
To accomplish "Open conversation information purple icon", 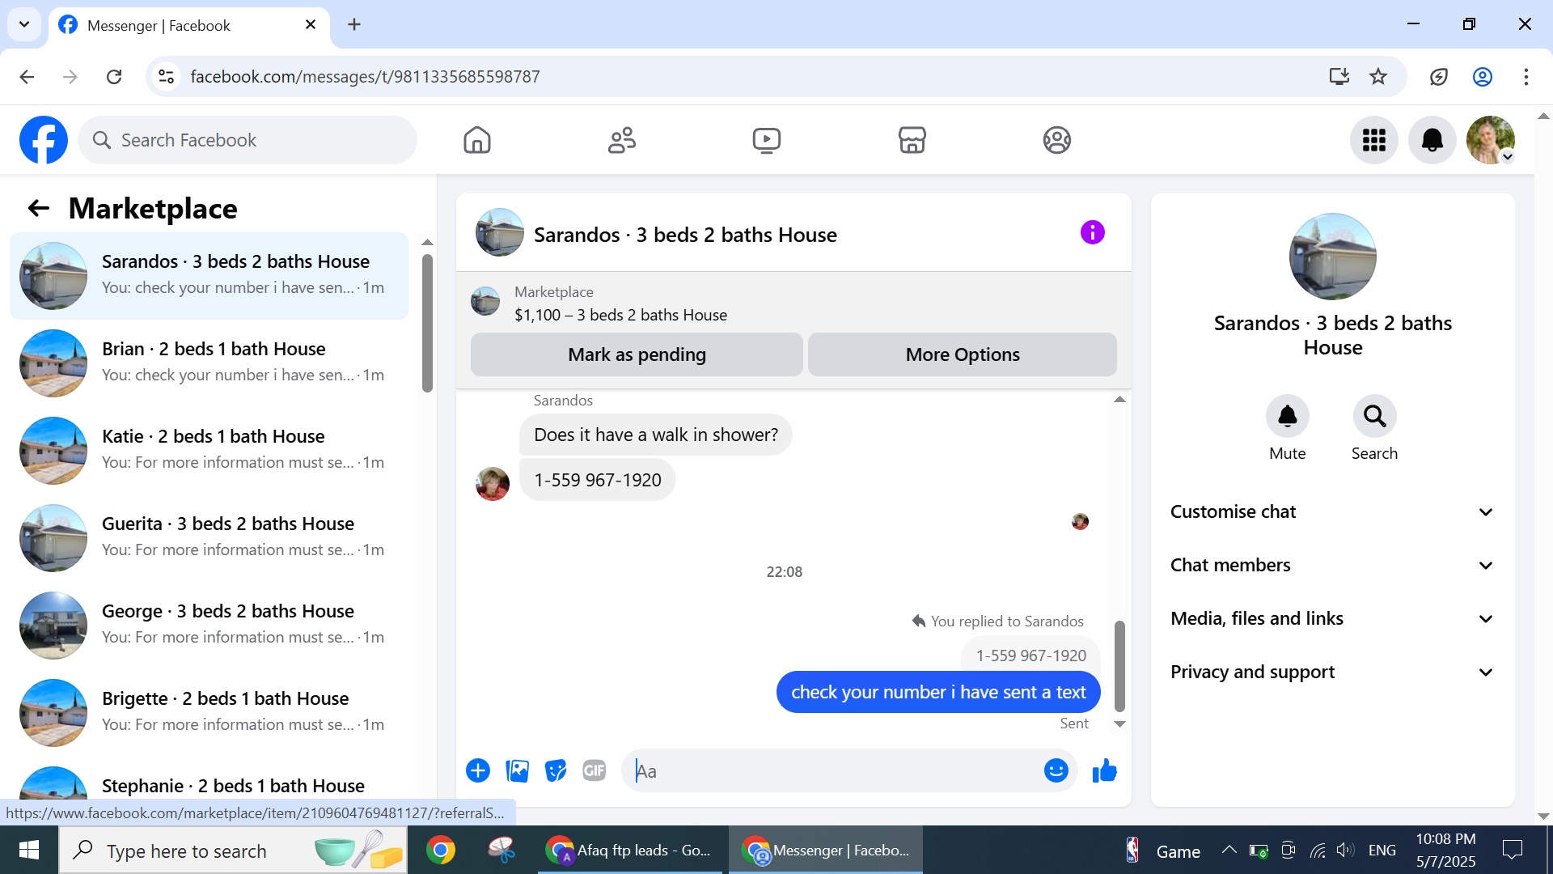I will (1092, 233).
